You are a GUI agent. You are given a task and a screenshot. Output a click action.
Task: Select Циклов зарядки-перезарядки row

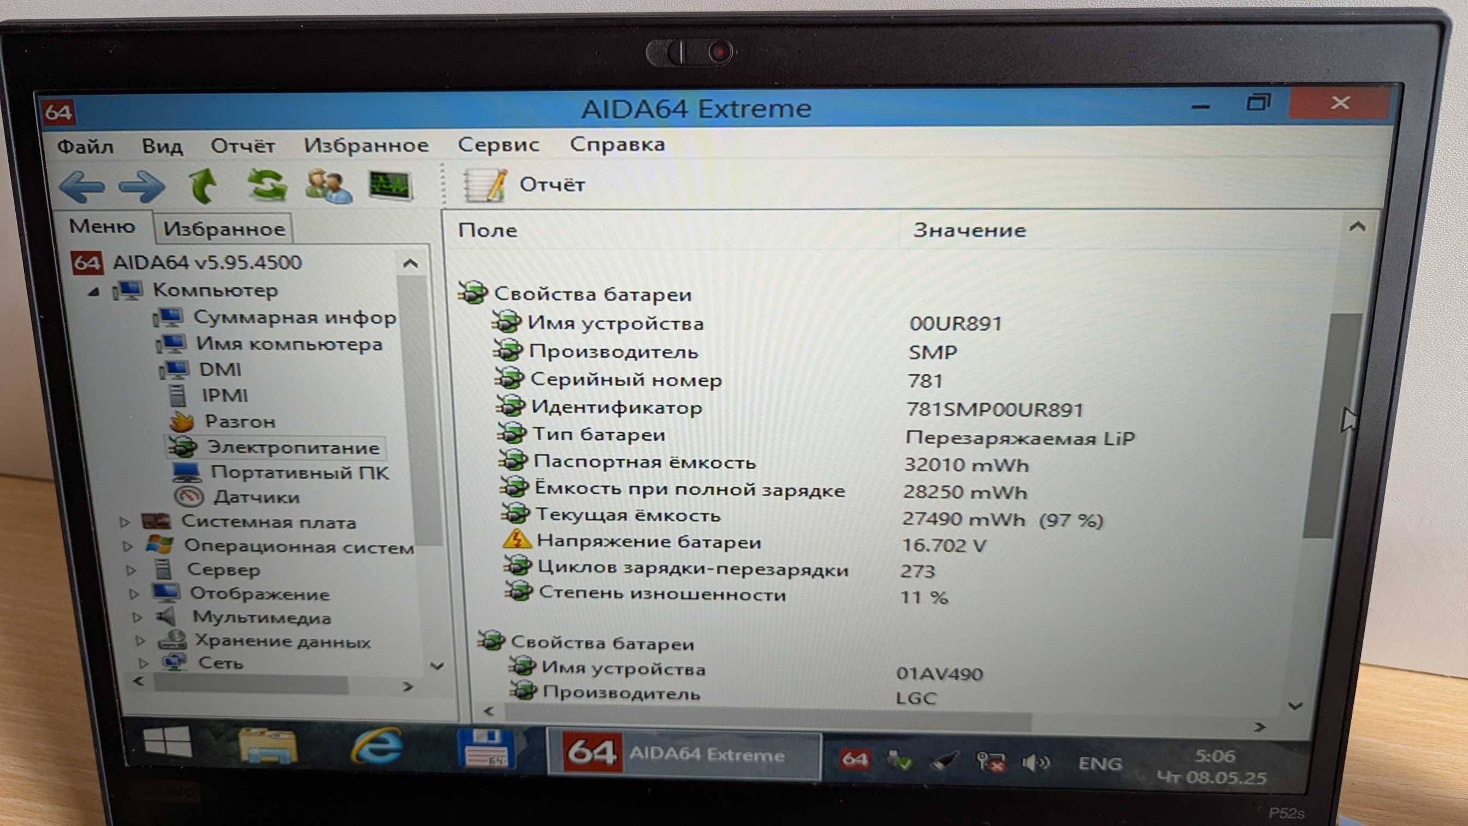click(720, 568)
